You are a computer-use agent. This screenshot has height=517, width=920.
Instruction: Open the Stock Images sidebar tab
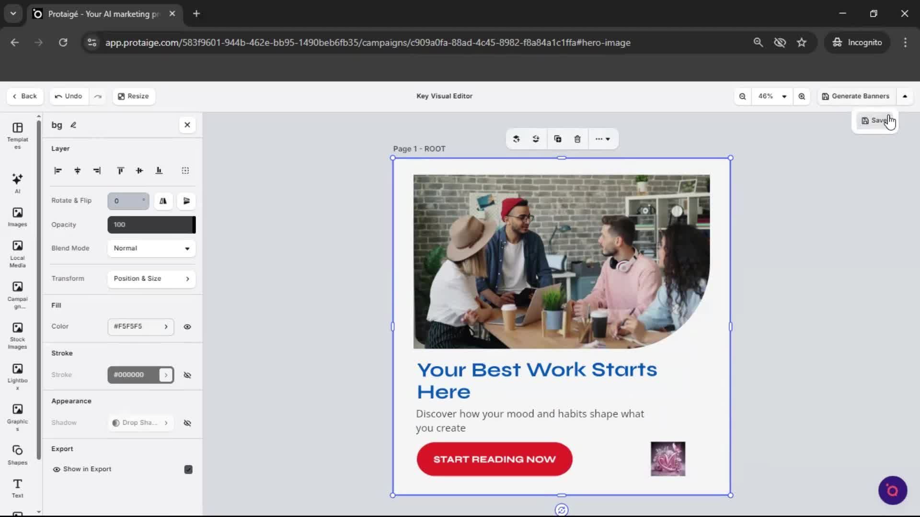(x=17, y=335)
